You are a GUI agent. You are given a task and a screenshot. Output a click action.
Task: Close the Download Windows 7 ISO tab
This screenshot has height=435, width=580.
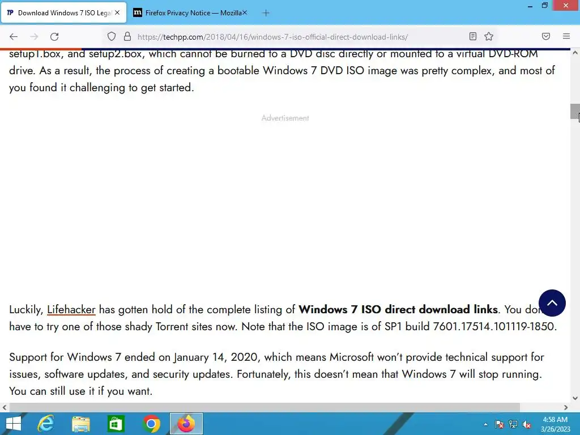pos(117,12)
